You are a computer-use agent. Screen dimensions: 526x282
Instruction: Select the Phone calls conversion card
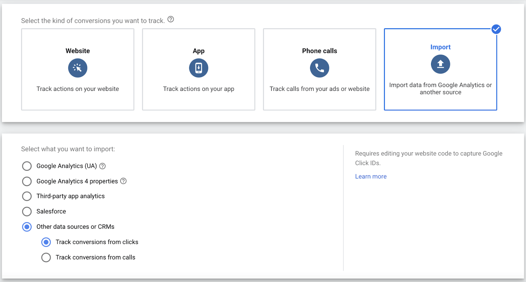click(320, 98)
